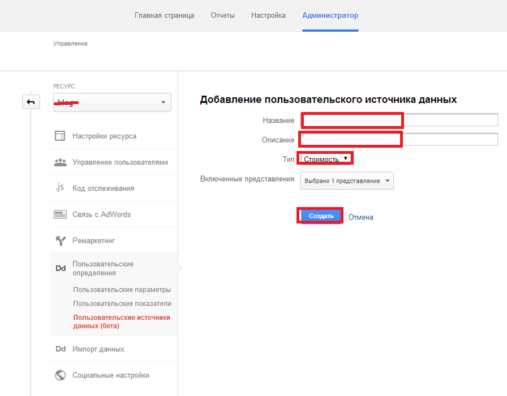Screen dimensions: 507x396
Task: Open Связь с AdWords menu item
Action: [114, 214]
